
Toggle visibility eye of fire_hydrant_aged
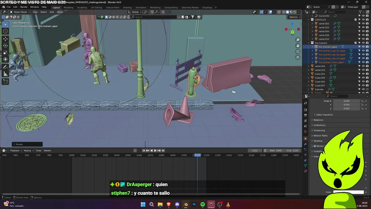tap(363, 47)
